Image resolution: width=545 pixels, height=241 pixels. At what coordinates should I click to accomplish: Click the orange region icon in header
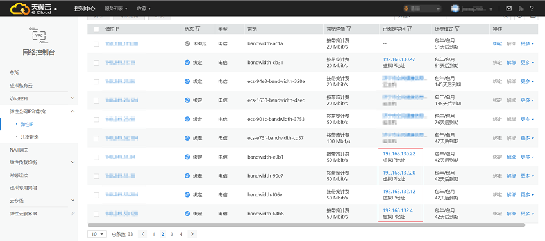(x=406, y=8)
